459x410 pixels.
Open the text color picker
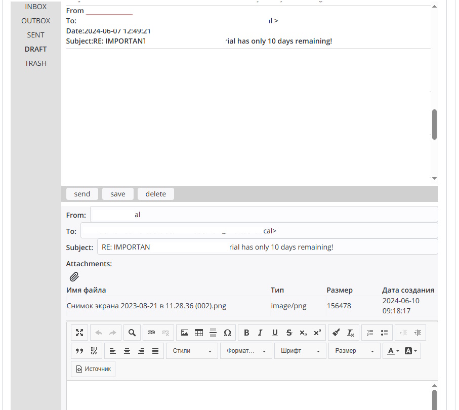pyautogui.click(x=393, y=351)
